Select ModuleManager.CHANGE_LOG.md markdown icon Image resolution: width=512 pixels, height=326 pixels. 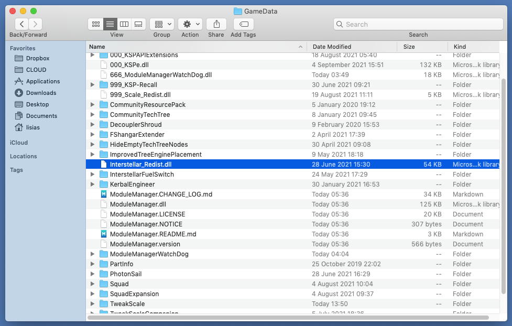click(x=104, y=194)
